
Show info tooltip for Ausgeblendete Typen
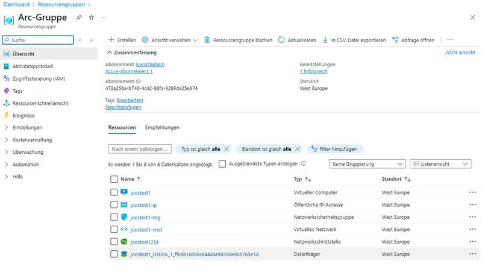(304, 163)
